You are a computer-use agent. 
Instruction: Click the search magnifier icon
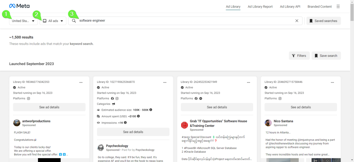click(x=74, y=21)
